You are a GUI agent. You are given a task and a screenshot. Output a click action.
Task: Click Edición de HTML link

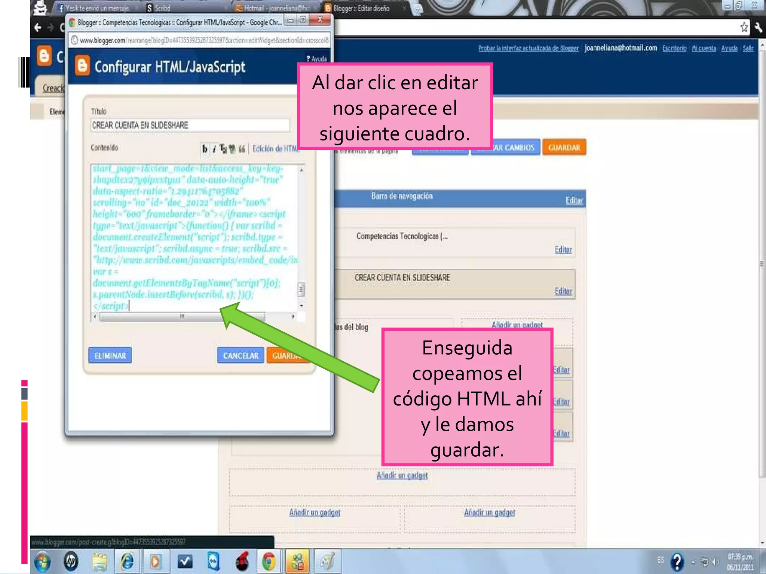(x=276, y=149)
